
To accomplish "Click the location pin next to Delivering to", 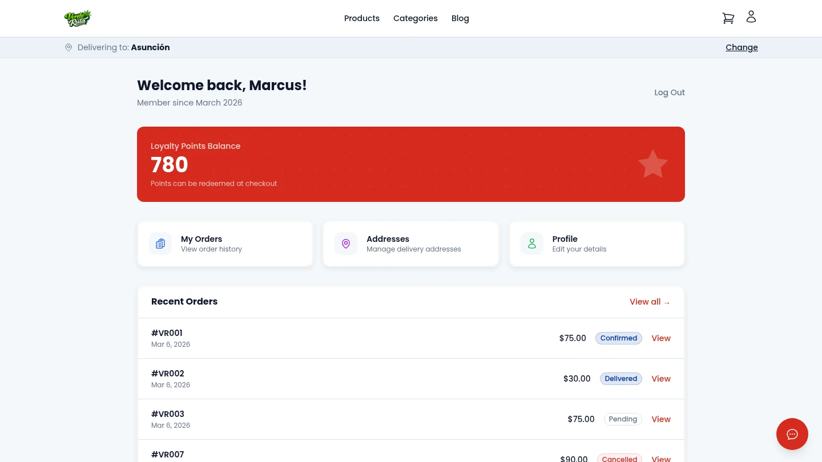I will click(x=68, y=47).
